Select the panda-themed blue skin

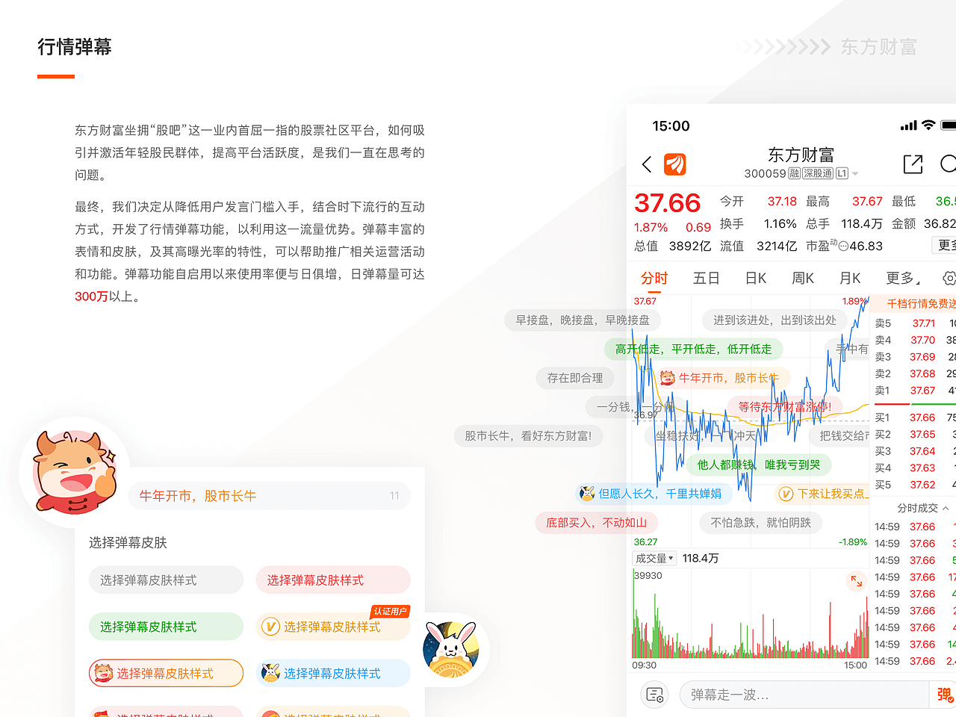[333, 673]
